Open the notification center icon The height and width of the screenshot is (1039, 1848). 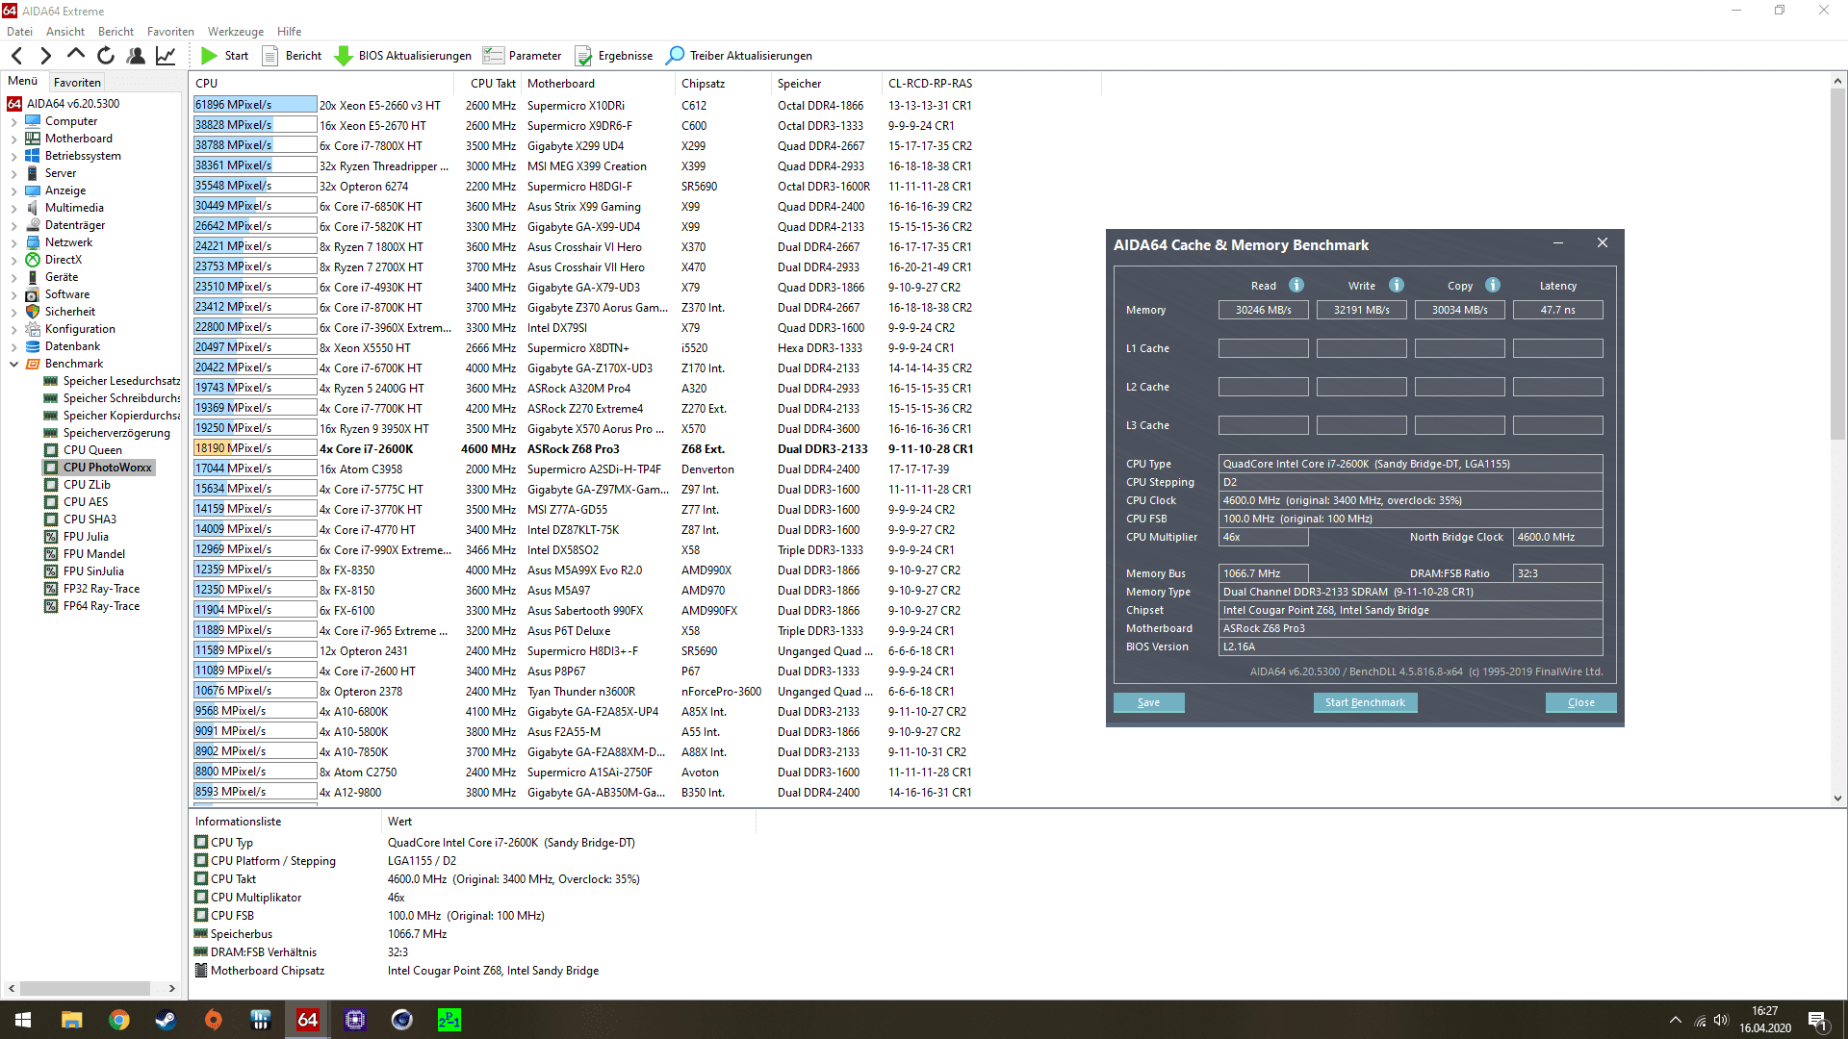[1817, 1020]
